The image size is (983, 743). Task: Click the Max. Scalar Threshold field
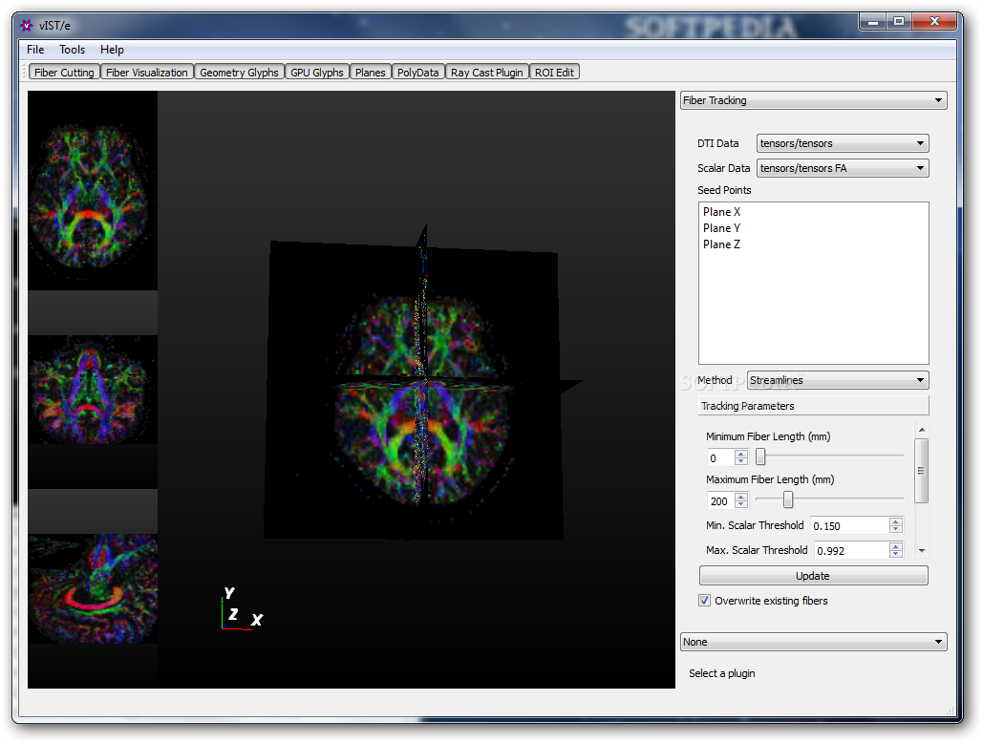[851, 551]
